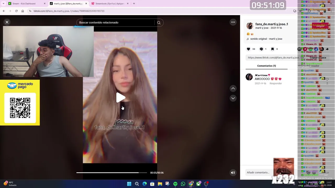
Task: Launch Microsoft Edge from taskbar
Action: pos(144,184)
